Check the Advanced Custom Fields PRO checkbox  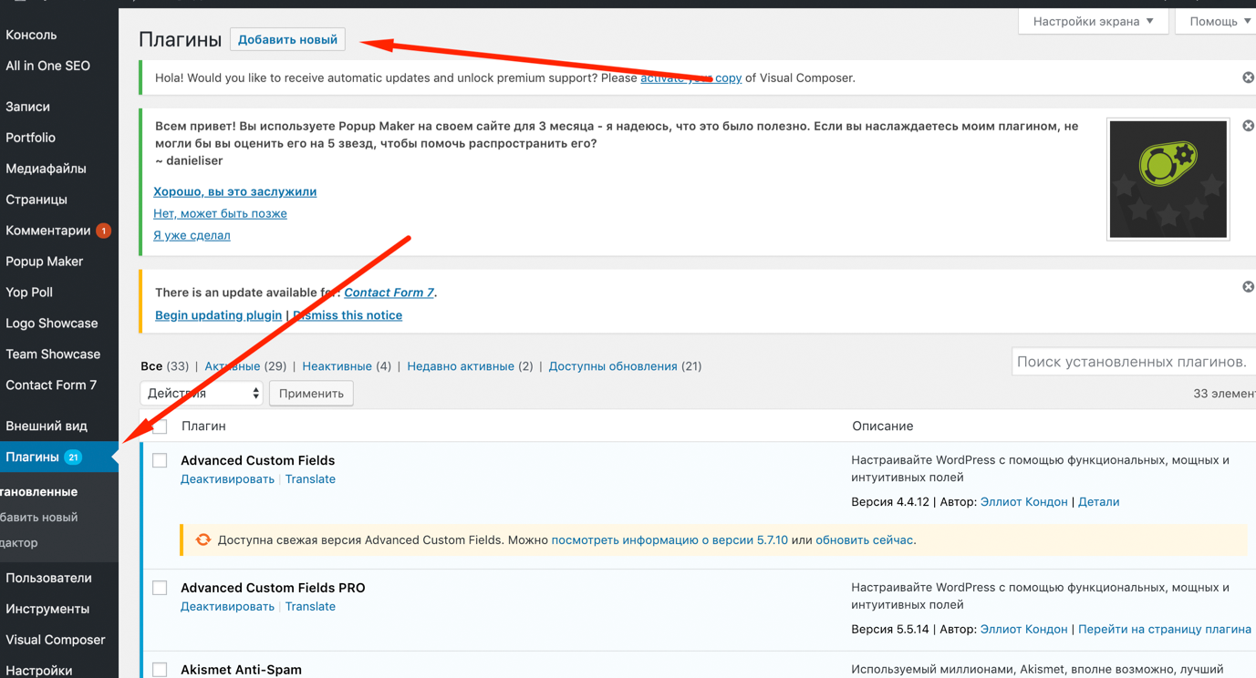coord(160,588)
